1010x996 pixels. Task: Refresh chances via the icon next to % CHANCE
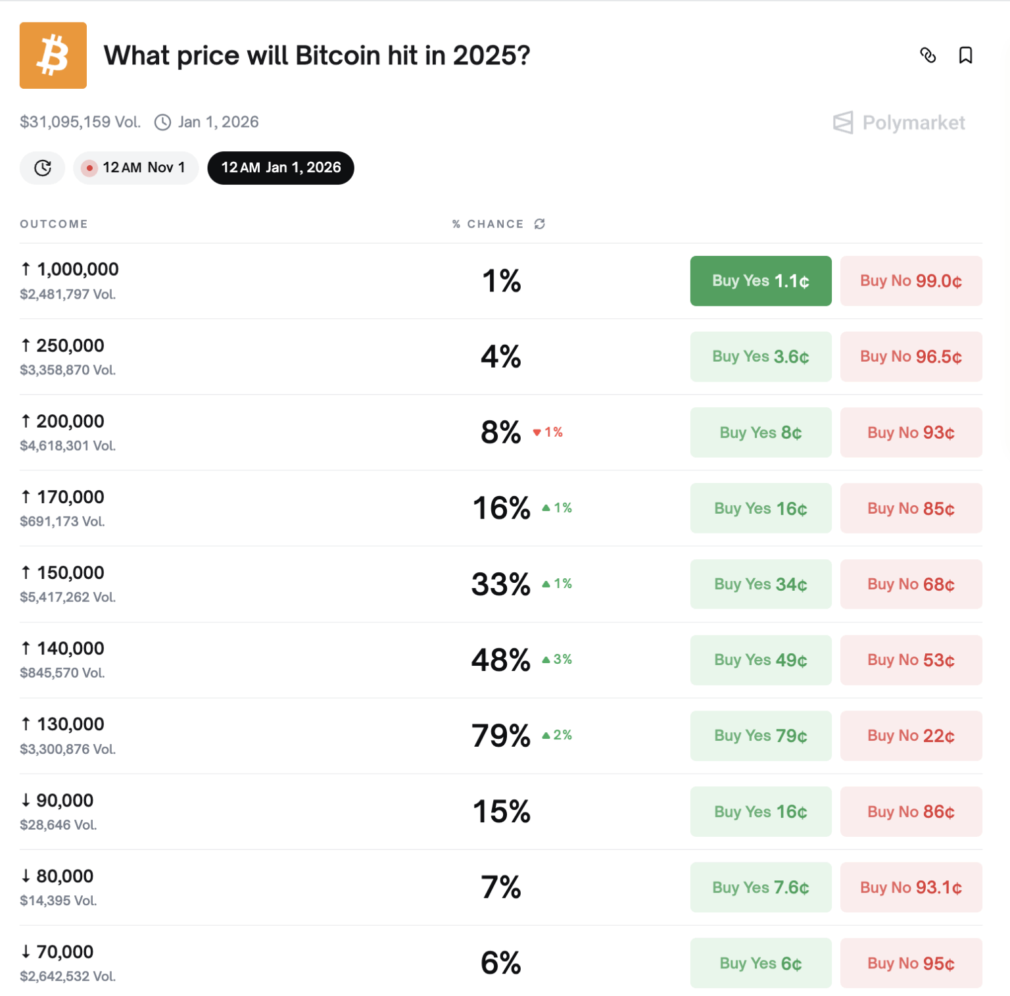click(x=540, y=224)
